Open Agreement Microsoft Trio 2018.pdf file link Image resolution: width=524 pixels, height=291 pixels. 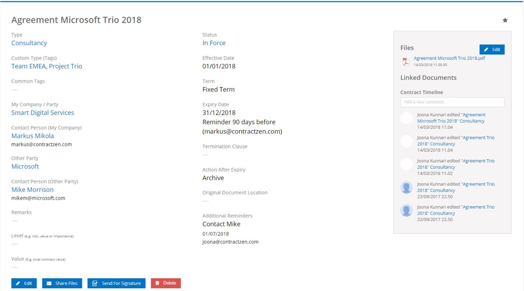click(449, 58)
